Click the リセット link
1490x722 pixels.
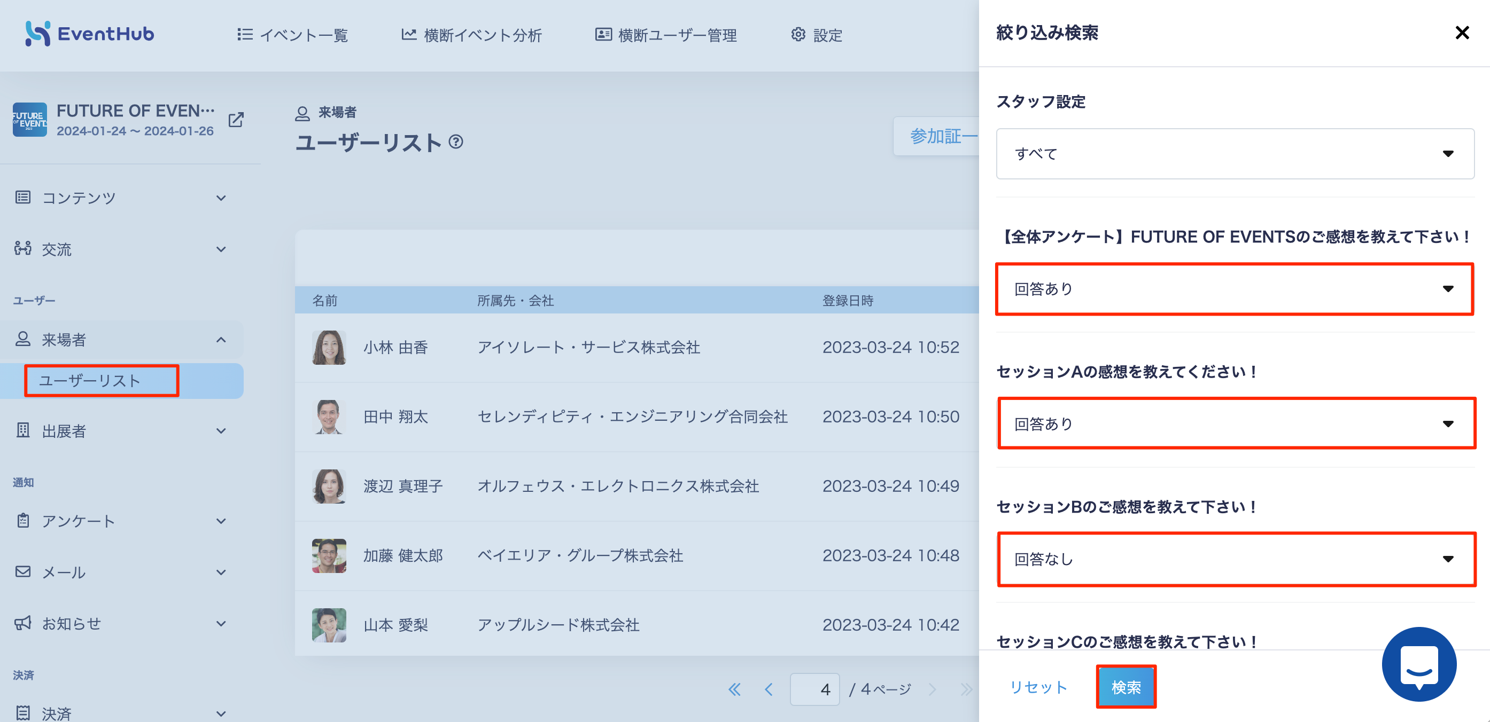[1038, 687]
